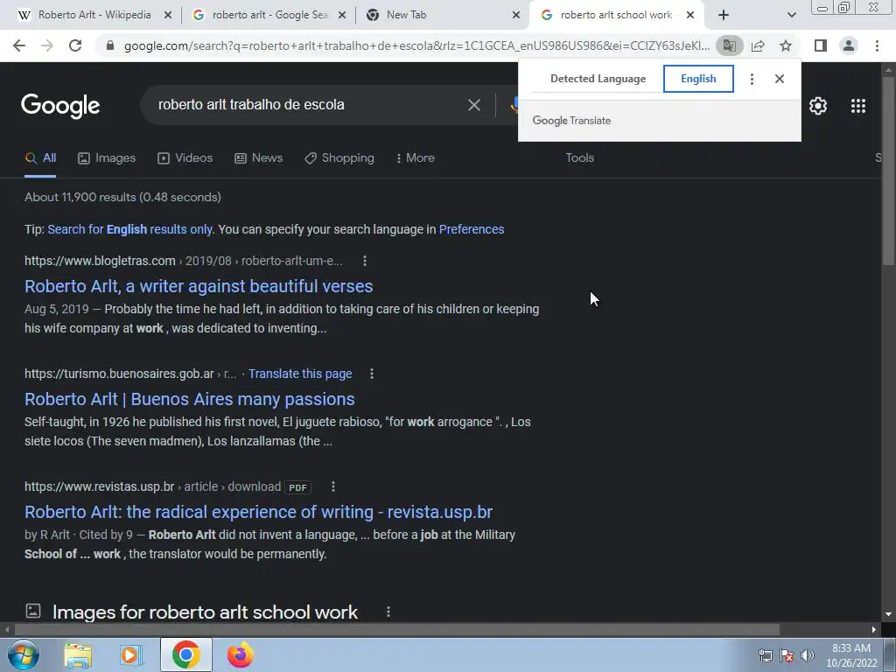
Task: Switch to News results
Action: pyautogui.click(x=258, y=158)
